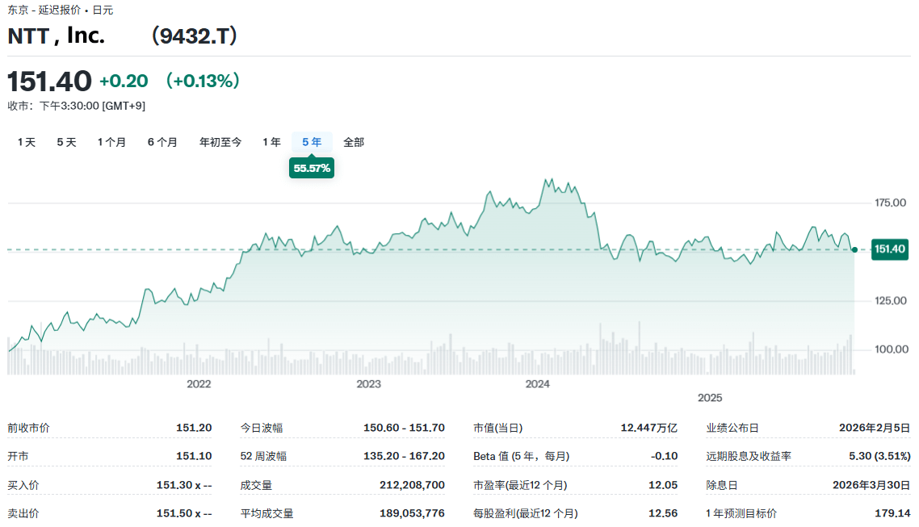Viewport: 919px width, 527px height.
Task: Click the 1年预测目标价 value 179.14
Action: 891,512
